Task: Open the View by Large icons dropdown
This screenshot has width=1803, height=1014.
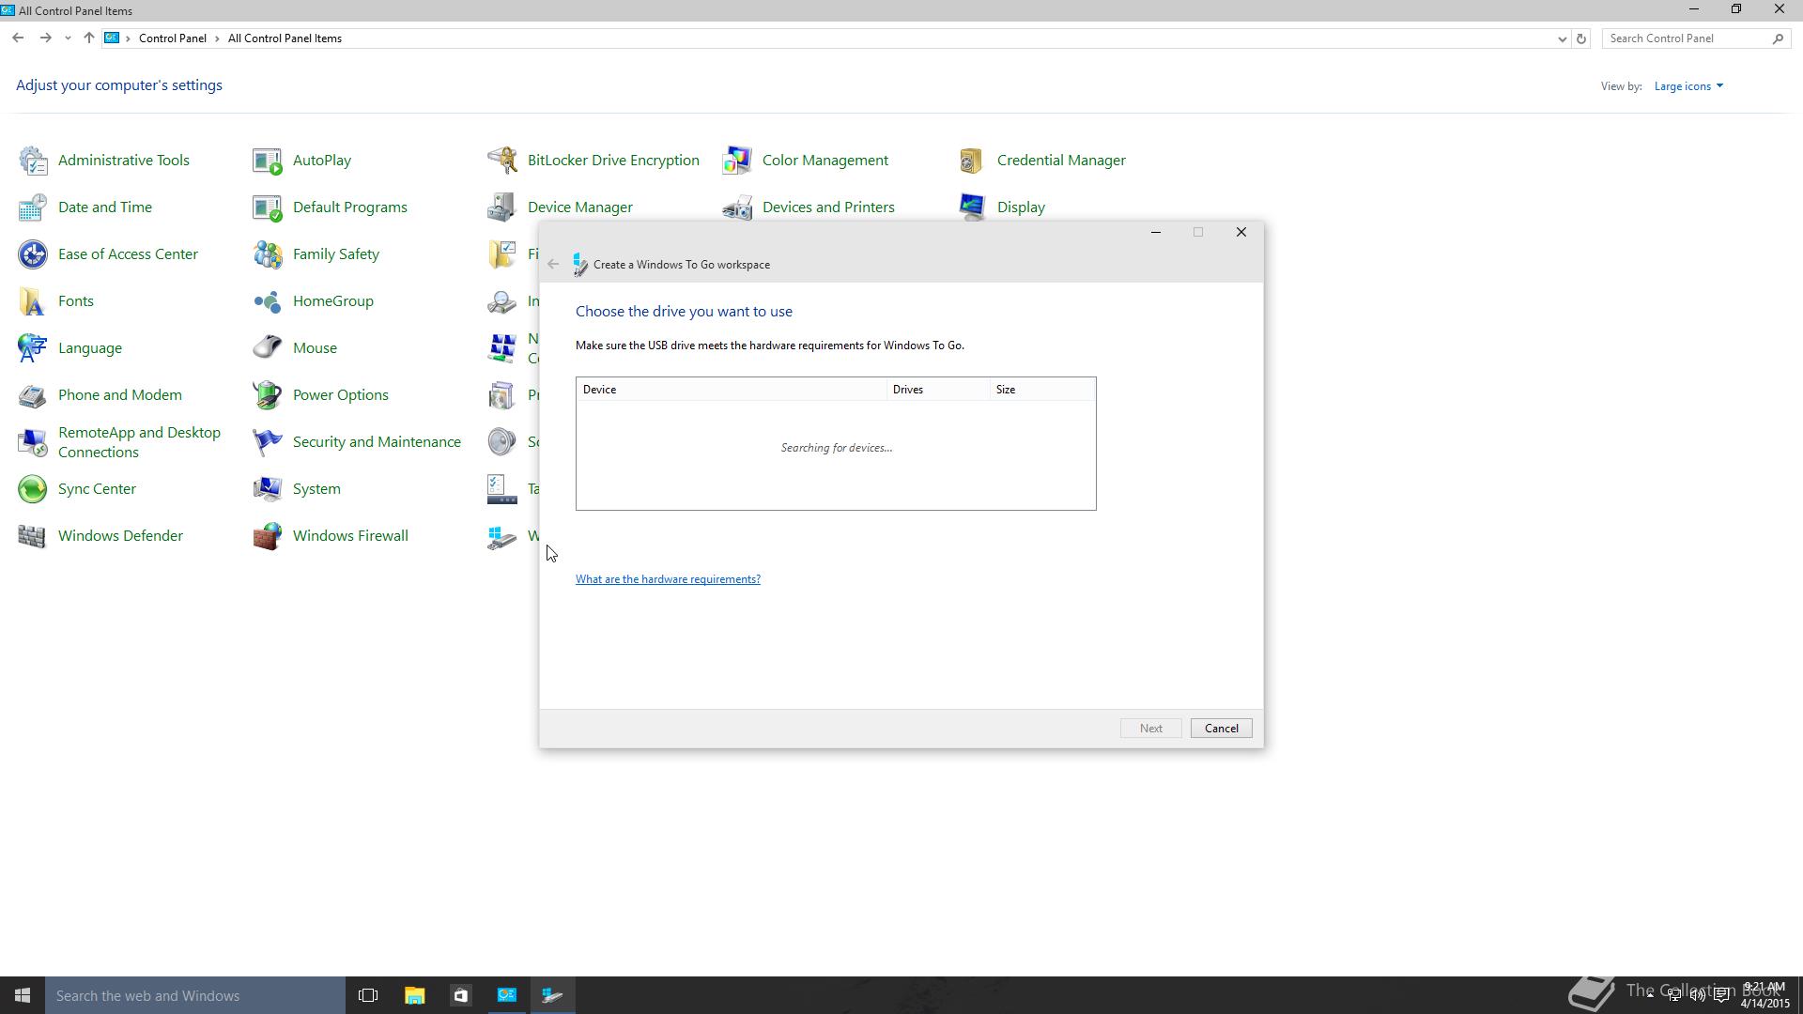Action: click(x=1688, y=86)
